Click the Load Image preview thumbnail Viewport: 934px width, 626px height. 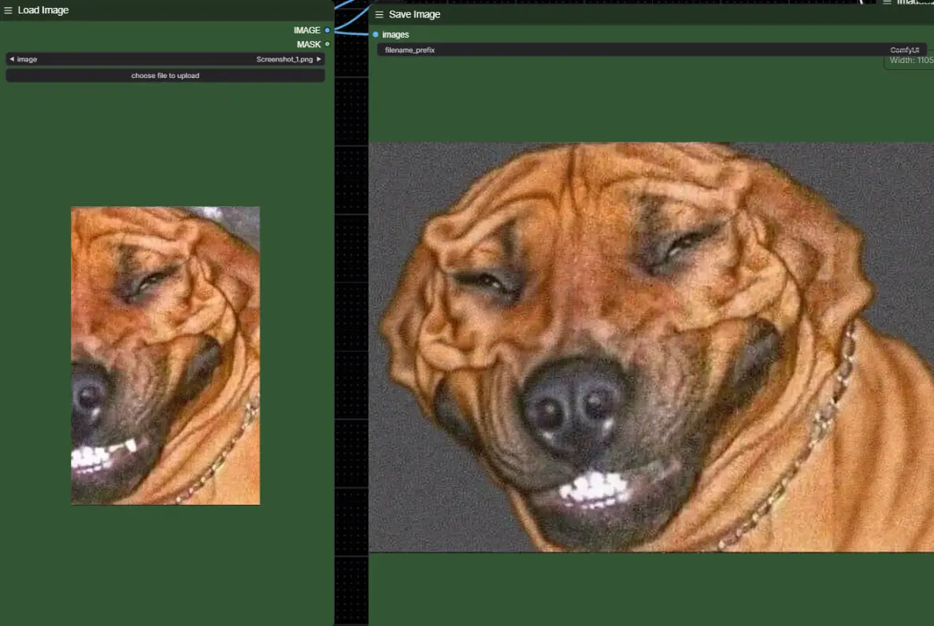pos(165,356)
